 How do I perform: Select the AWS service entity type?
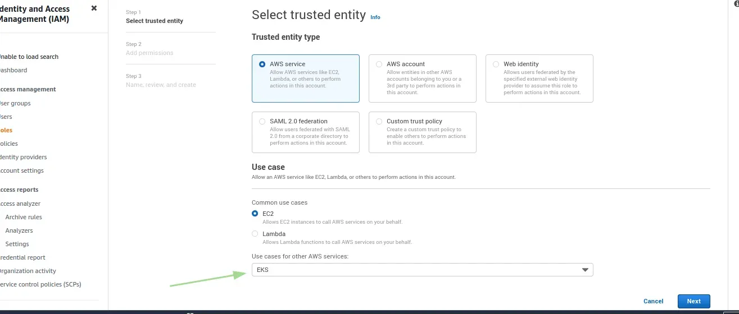[x=262, y=64]
